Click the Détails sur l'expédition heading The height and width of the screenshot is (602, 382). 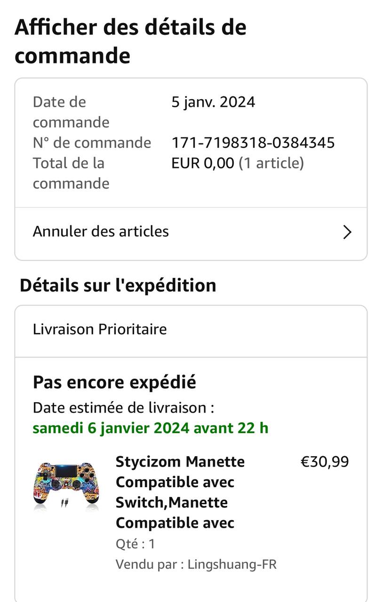(118, 285)
